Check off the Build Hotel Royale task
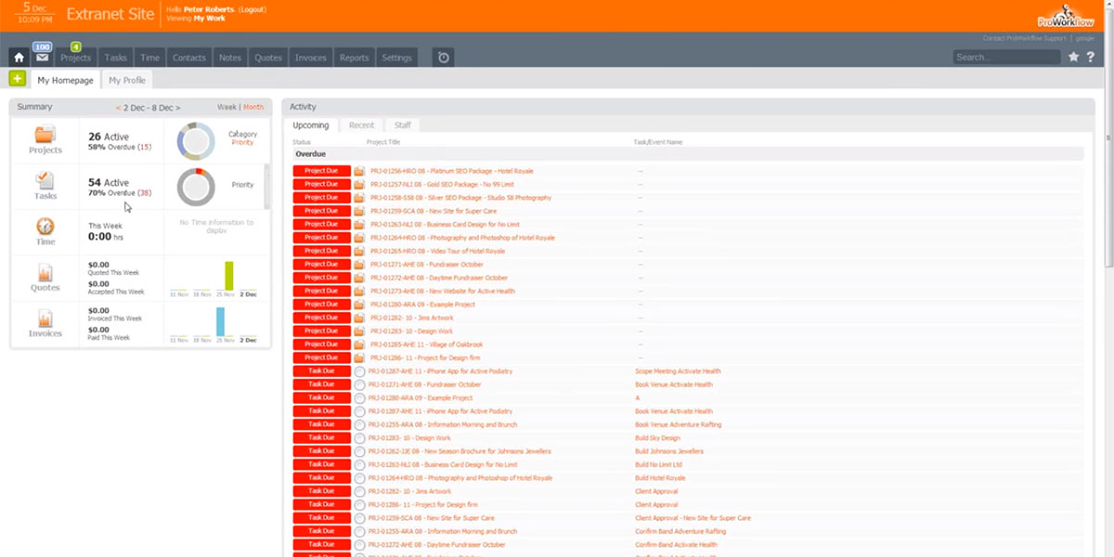Image resolution: width=1114 pixels, height=557 pixels. [x=359, y=478]
